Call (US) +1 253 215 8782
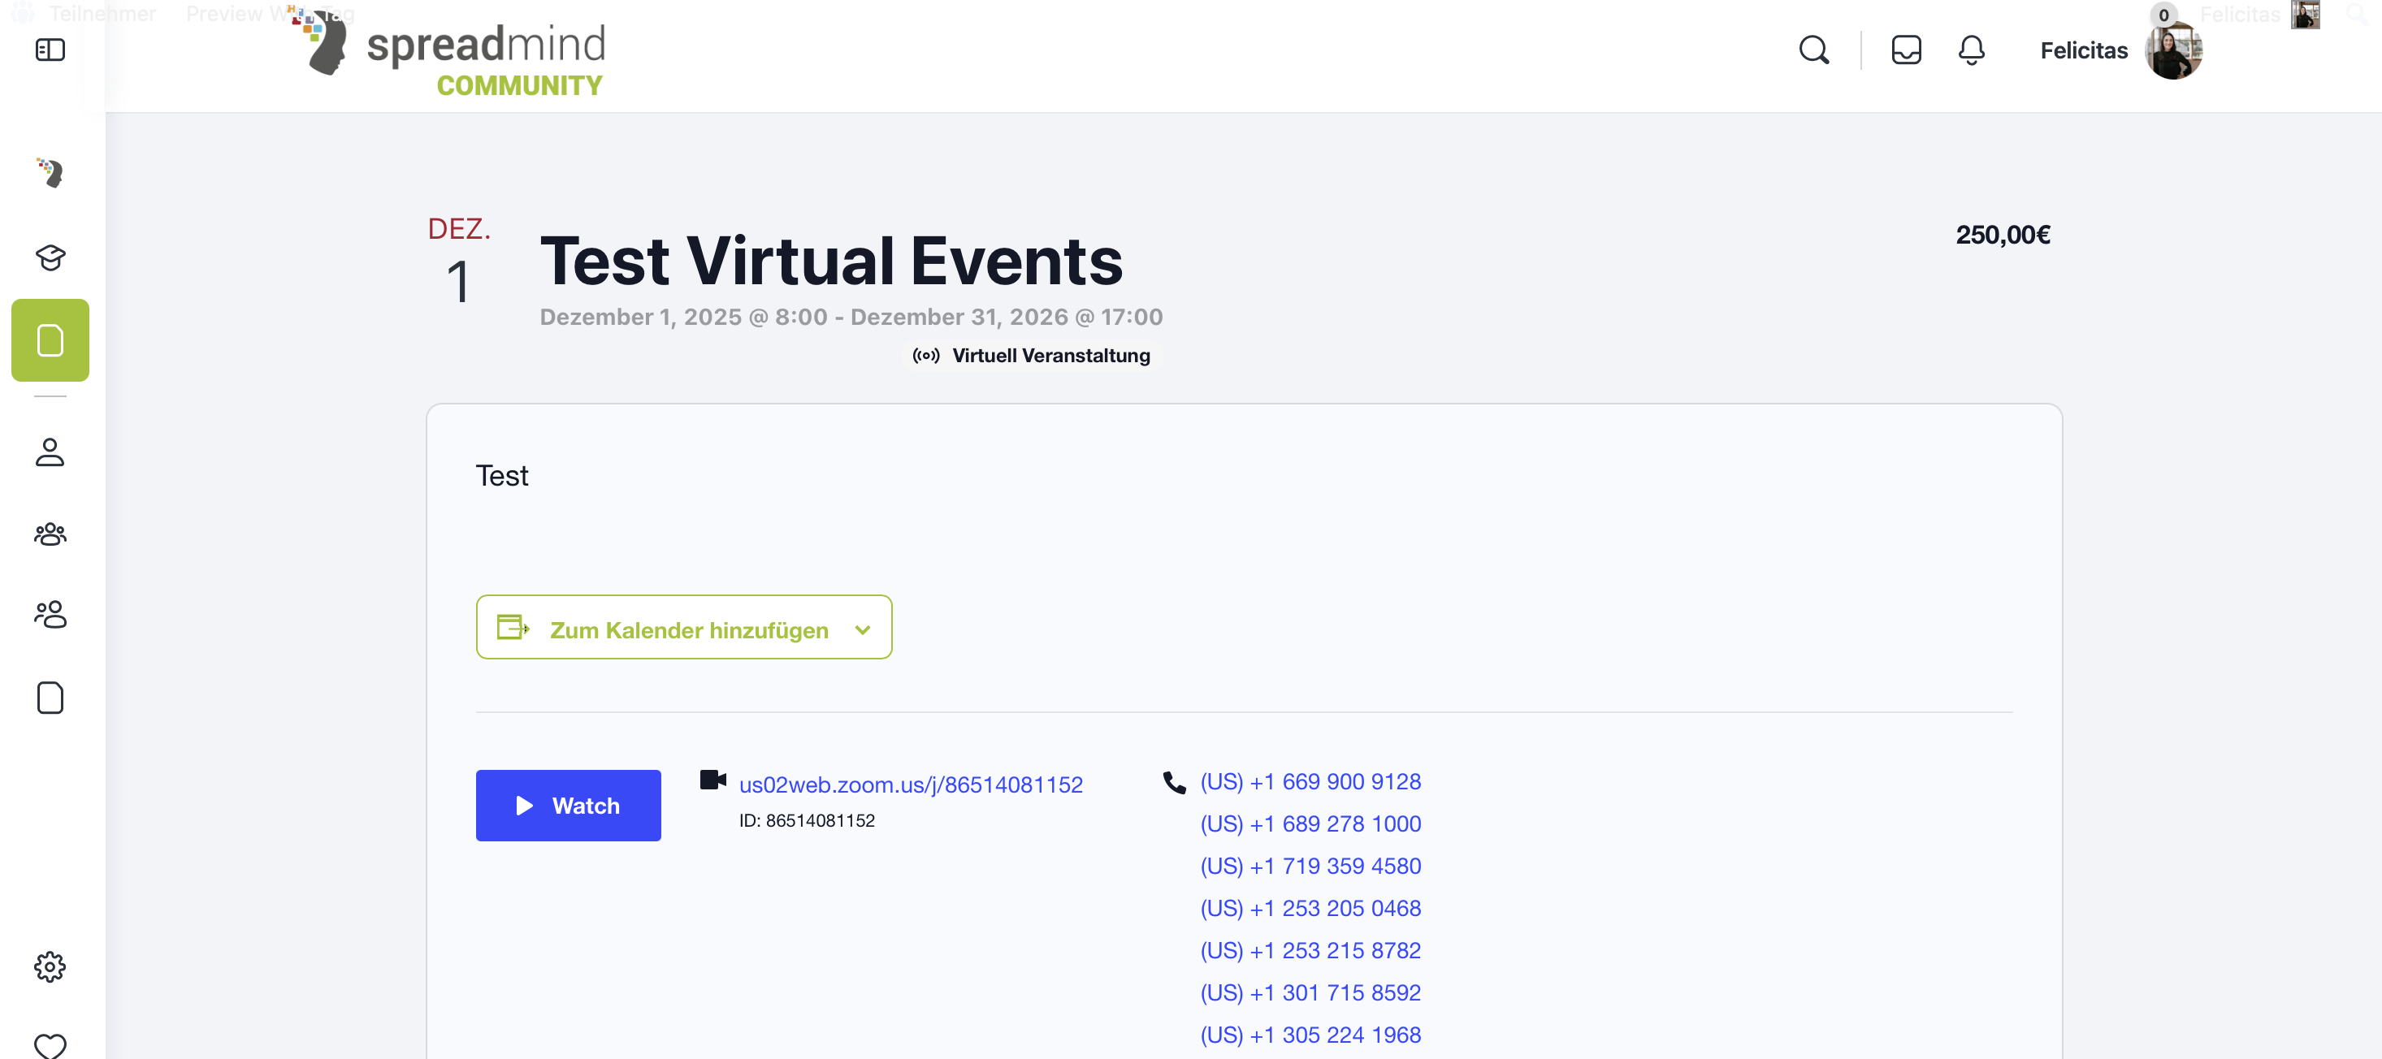This screenshot has height=1059, width=2382. click(x=1310, y=951)
